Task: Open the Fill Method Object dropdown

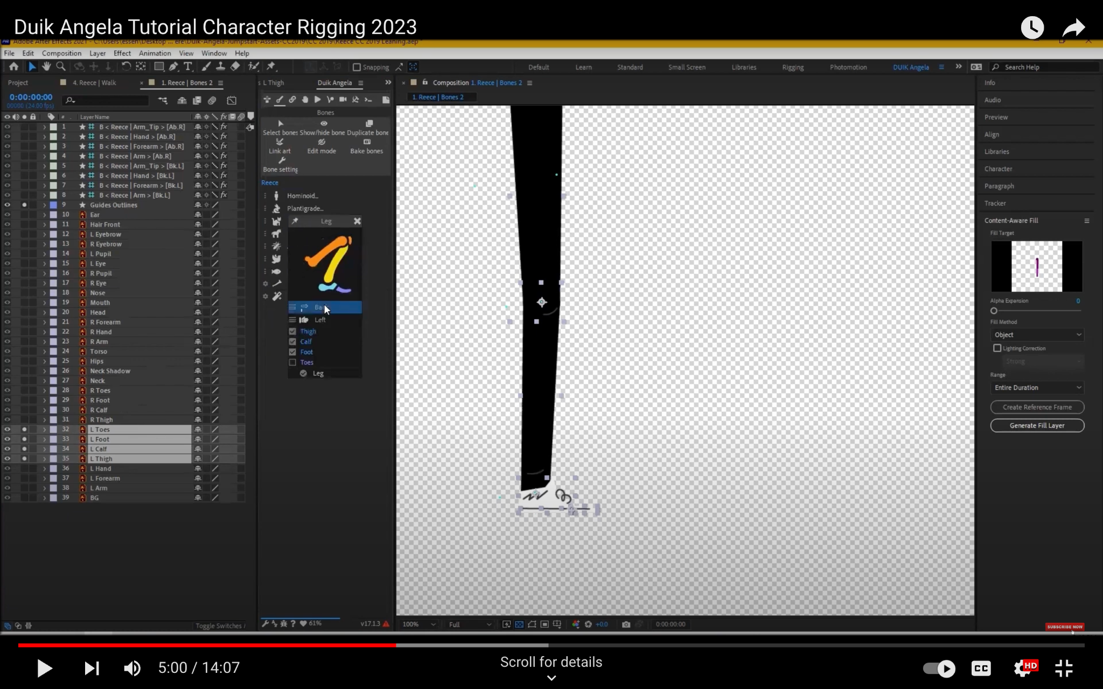Action: [1037, 335]
